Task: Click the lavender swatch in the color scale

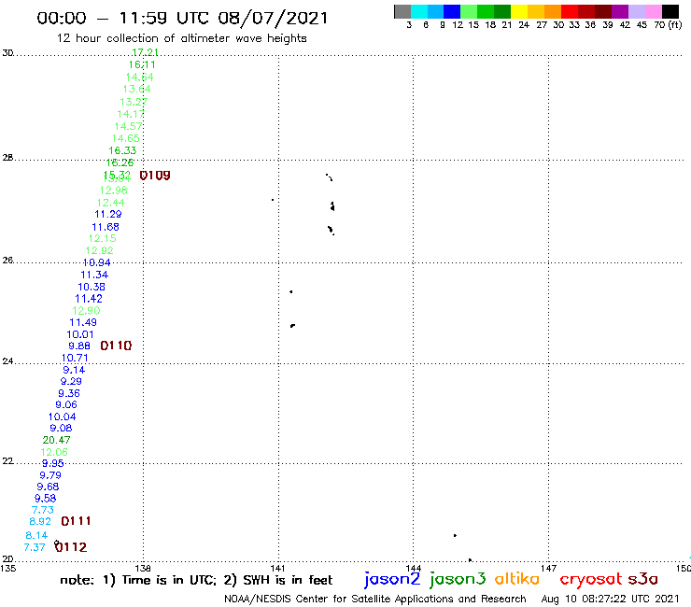Action: (x=637, y=11)
